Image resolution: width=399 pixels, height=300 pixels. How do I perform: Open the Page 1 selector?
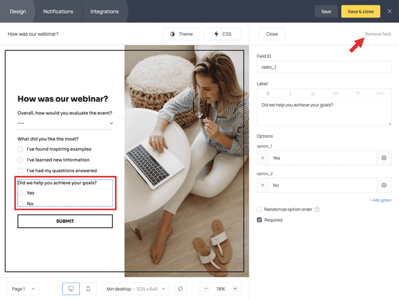click(x=23, y=289)
